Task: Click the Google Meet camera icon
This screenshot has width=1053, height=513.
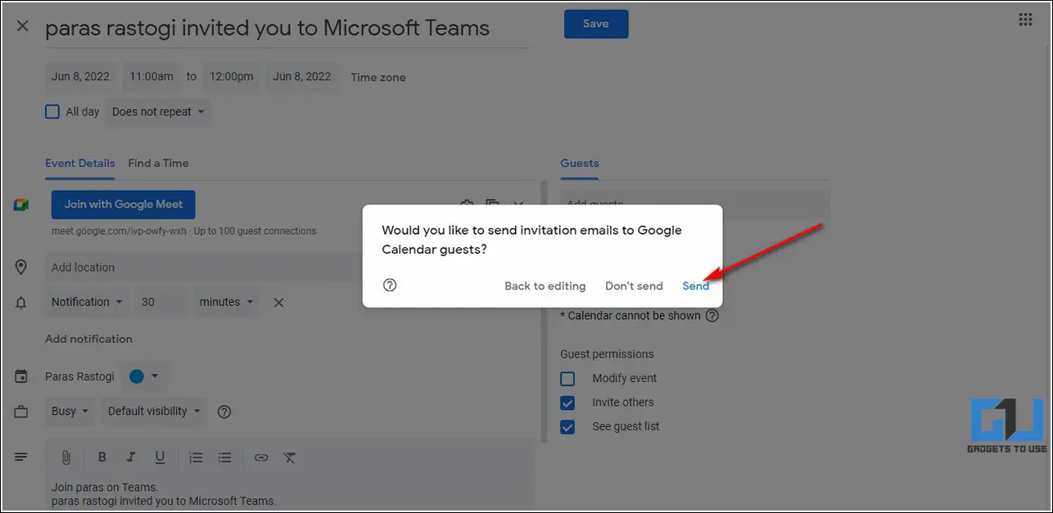Action: coord(21,205)
